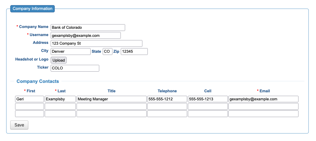Screen dimensions: 316x141
Task: Click the first contact's First name Geri
Action: click(x=29, y=99)
